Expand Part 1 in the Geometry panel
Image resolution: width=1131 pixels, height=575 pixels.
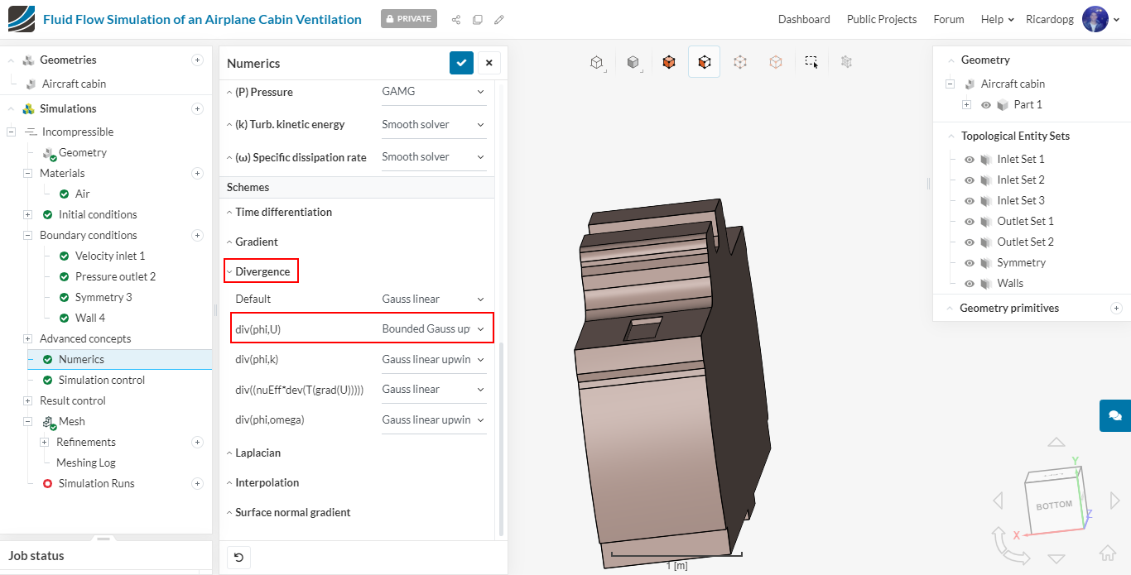pos(966,105)
